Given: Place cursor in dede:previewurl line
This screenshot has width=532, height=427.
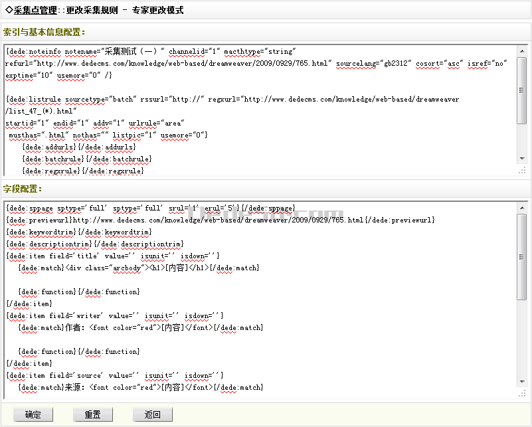Looking at the screenshot, I should coord(219,220).
